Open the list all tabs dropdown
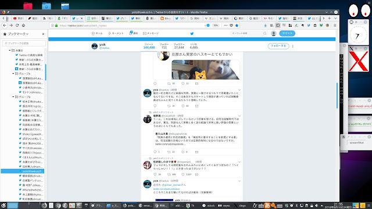 coord(335,18)
